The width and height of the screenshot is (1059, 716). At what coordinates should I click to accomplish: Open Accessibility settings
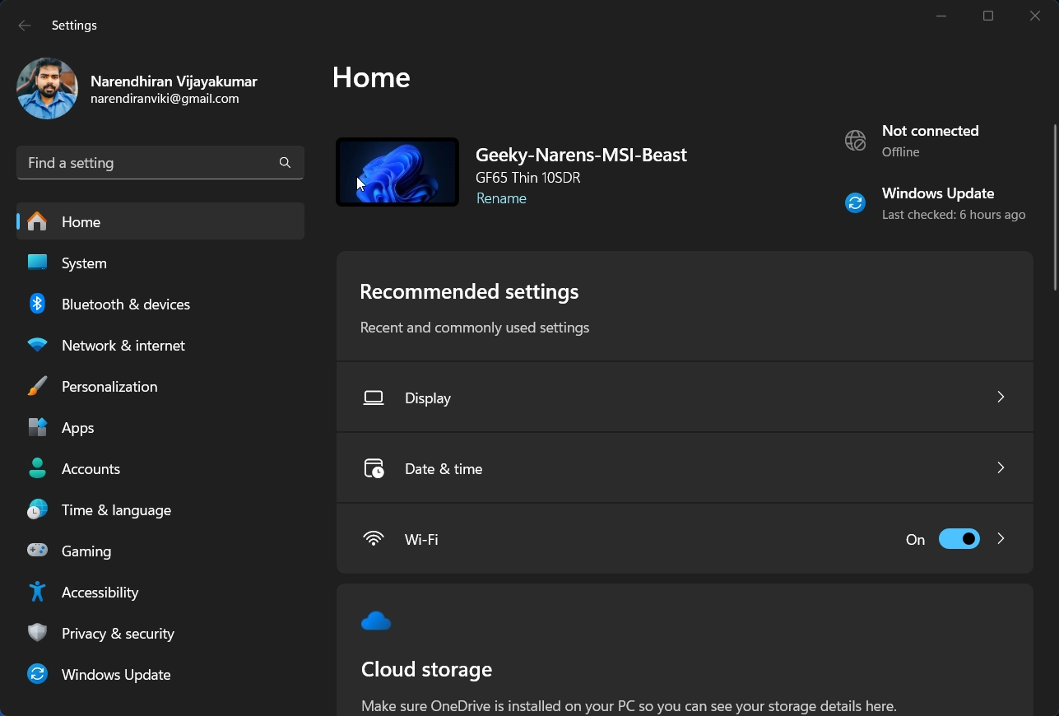point(160,592)
